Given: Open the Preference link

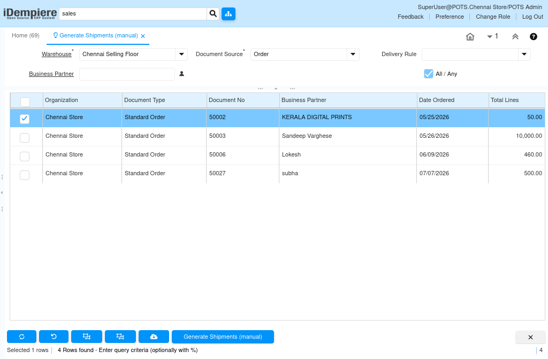Looking at the screenshot, I should tap(450, 17).
